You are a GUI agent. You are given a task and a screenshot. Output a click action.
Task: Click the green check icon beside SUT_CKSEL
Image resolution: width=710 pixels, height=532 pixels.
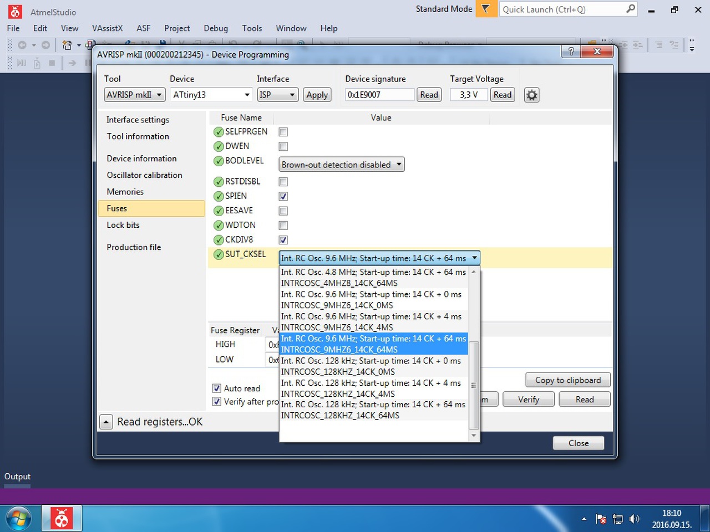[x=219, y=254]
